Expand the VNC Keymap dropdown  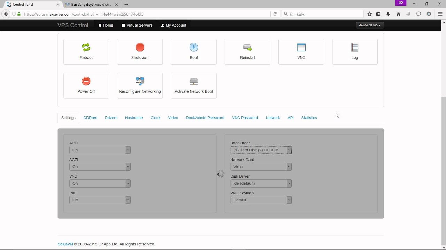261,200
